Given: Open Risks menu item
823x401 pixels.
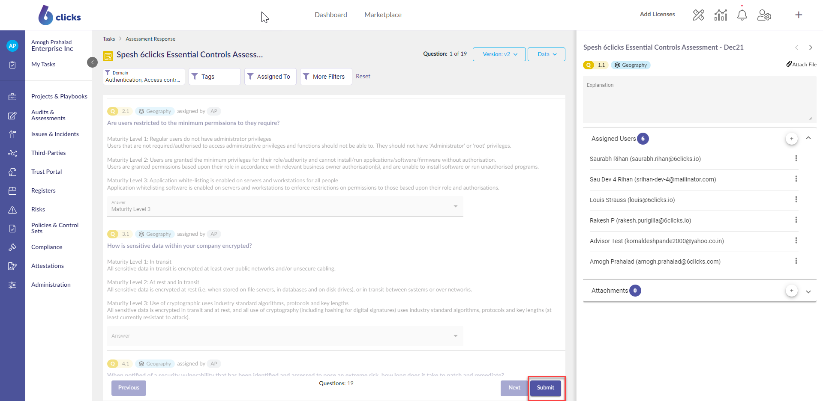Looking at the screenshot, I should [38, 209].
